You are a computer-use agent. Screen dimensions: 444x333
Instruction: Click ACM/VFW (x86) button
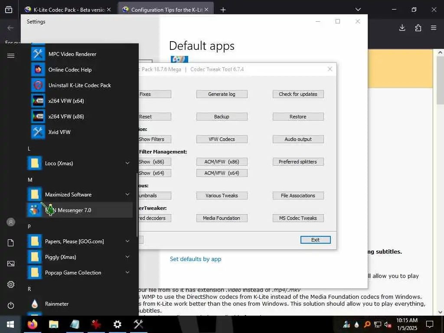click(222, 162)
